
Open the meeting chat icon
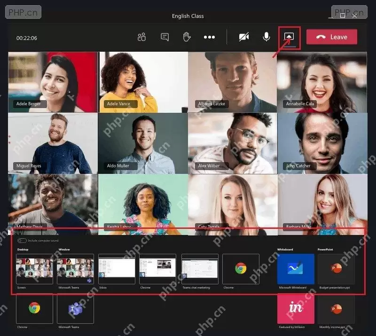[165, 37]
